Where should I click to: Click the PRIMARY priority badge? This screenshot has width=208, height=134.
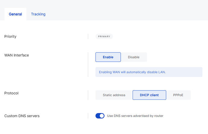(x=104, y=36)
